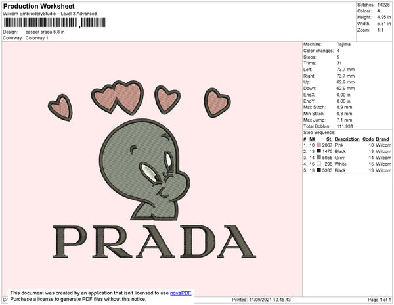Open the novaPDF link in the notice

(181, 293)
